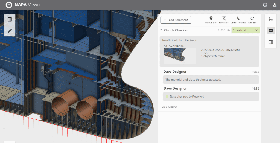
Task: Click the 1 object reference text
Action: tap(213, 56)
